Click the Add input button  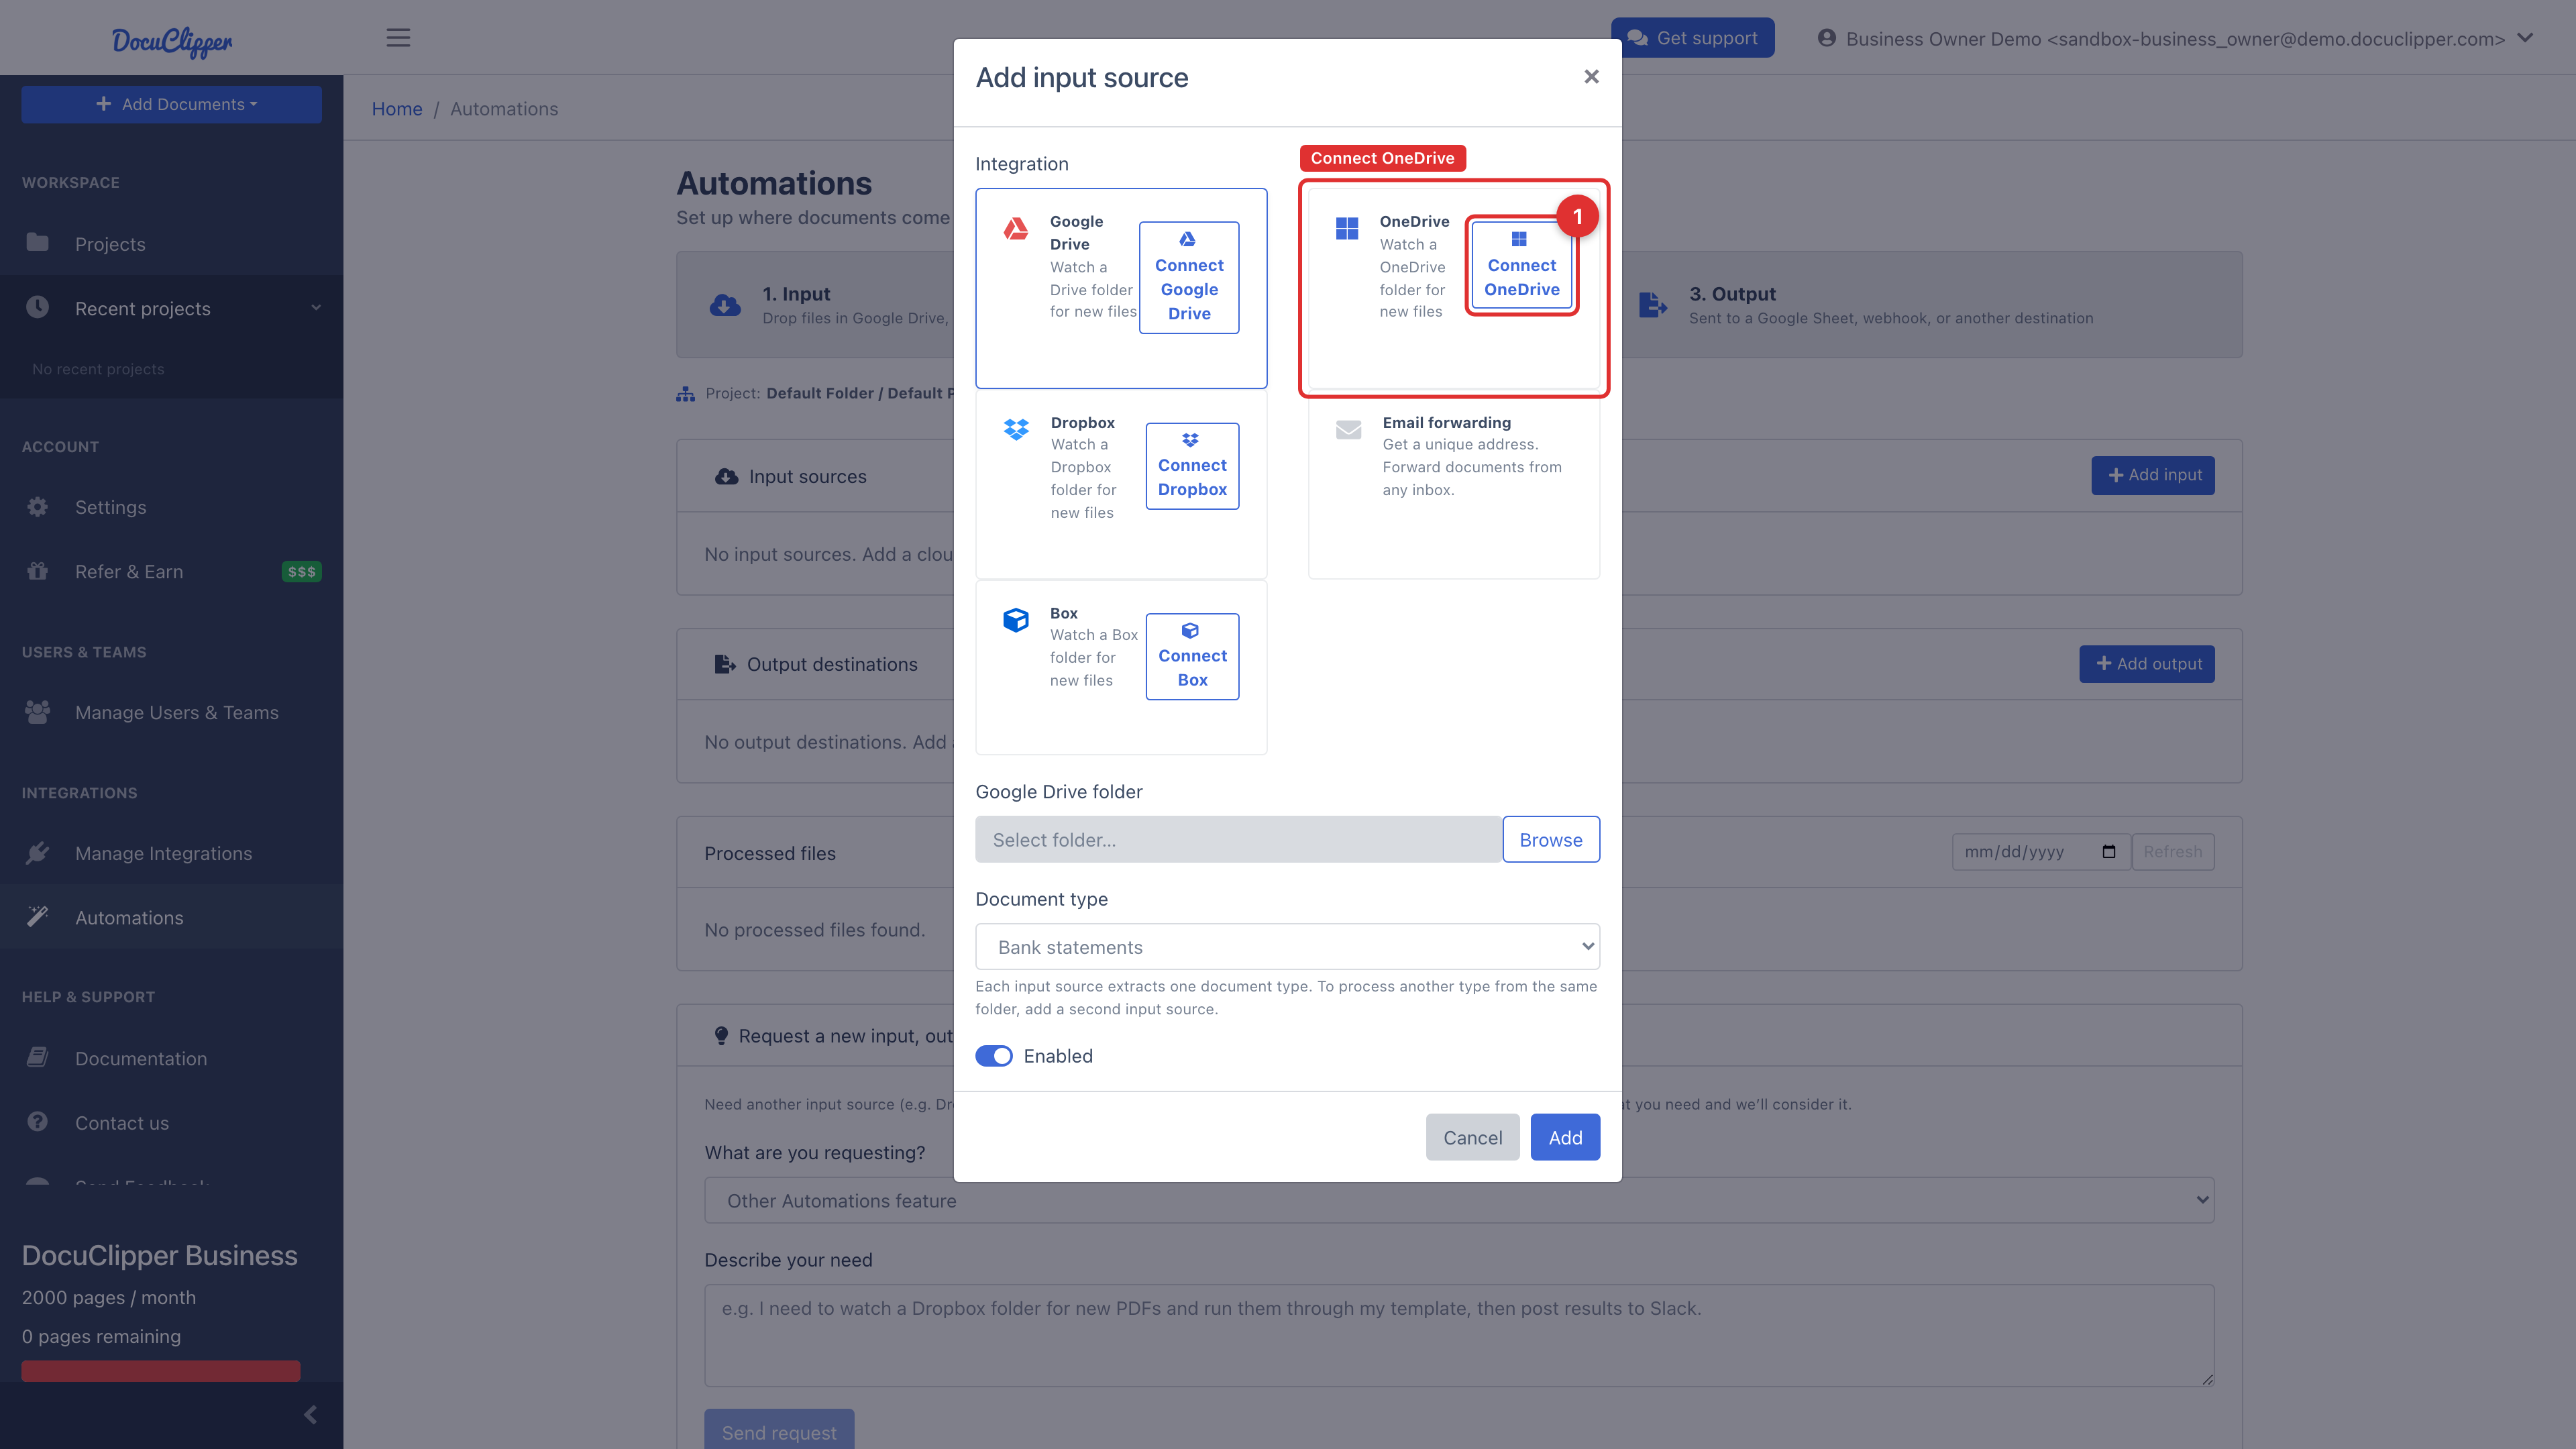click(2153, 475)
